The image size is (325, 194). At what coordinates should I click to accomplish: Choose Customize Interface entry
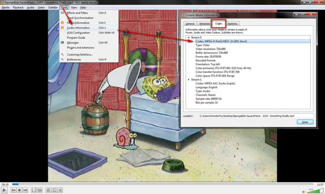coord(89,54)
